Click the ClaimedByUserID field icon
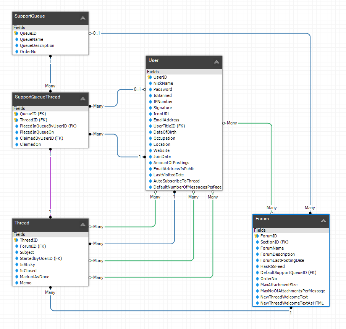The image size is (346, 329). [x=16, y=138]
